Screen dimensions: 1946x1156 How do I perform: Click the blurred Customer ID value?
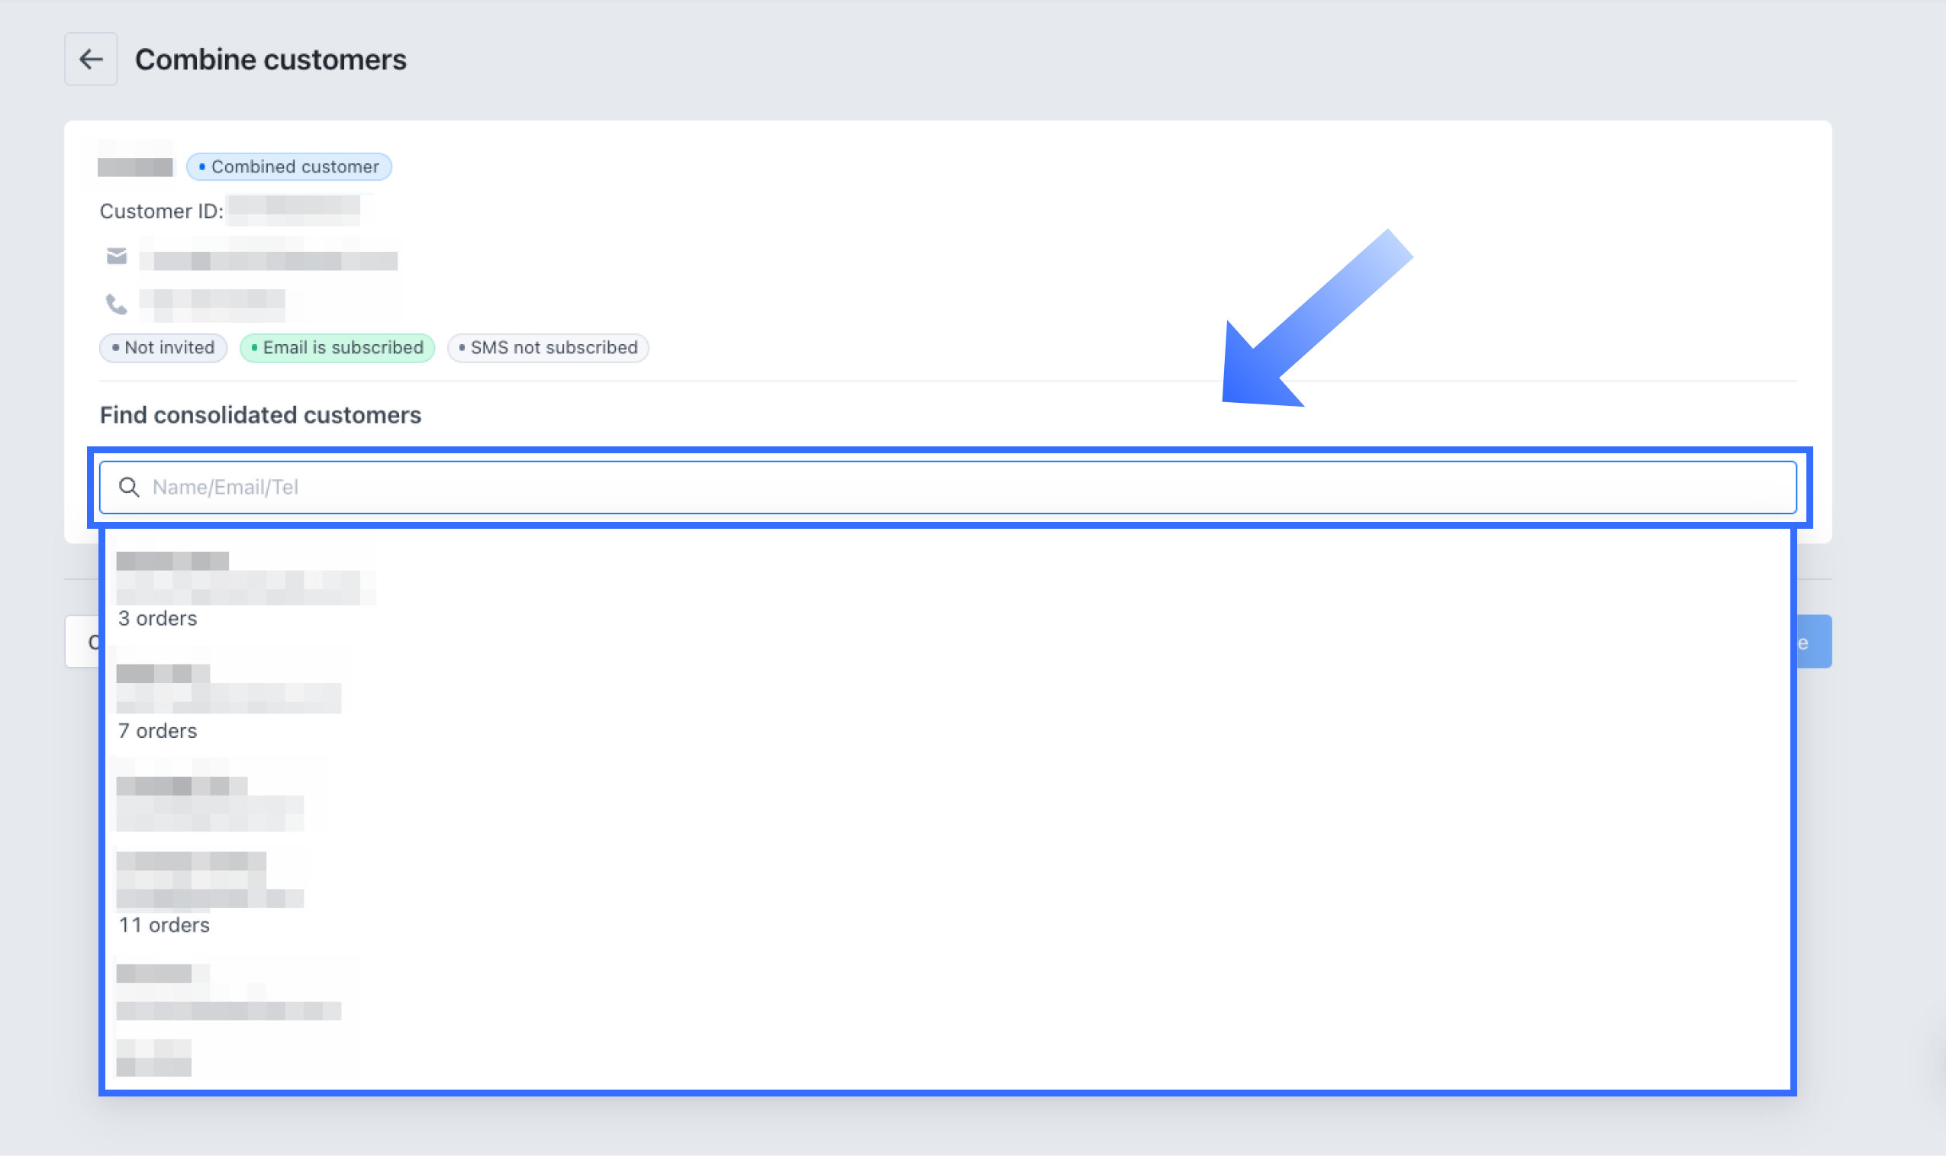pos(294,211)
